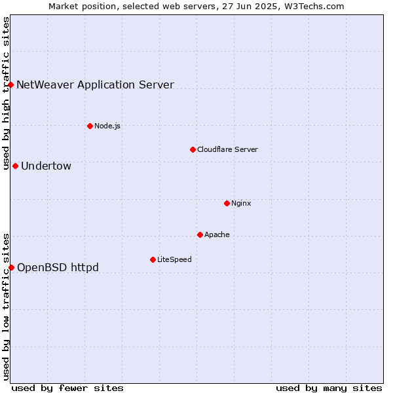Click the 'OpenBSD httpd' label text
Image resolution: width=393 pixels, height=393 pixels.
[x=58, y=268]
